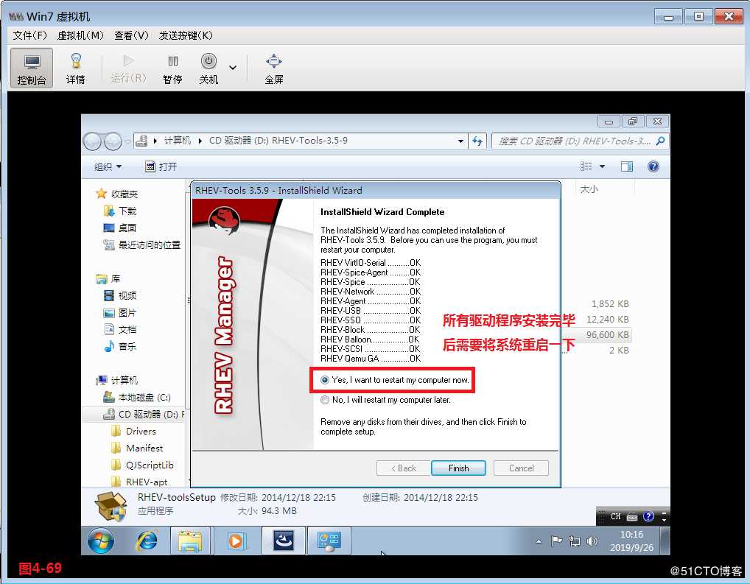The width and height of the screenshot is (750, 584).
Task: Open the control panel taskbar icon
Action: [329, 541]
